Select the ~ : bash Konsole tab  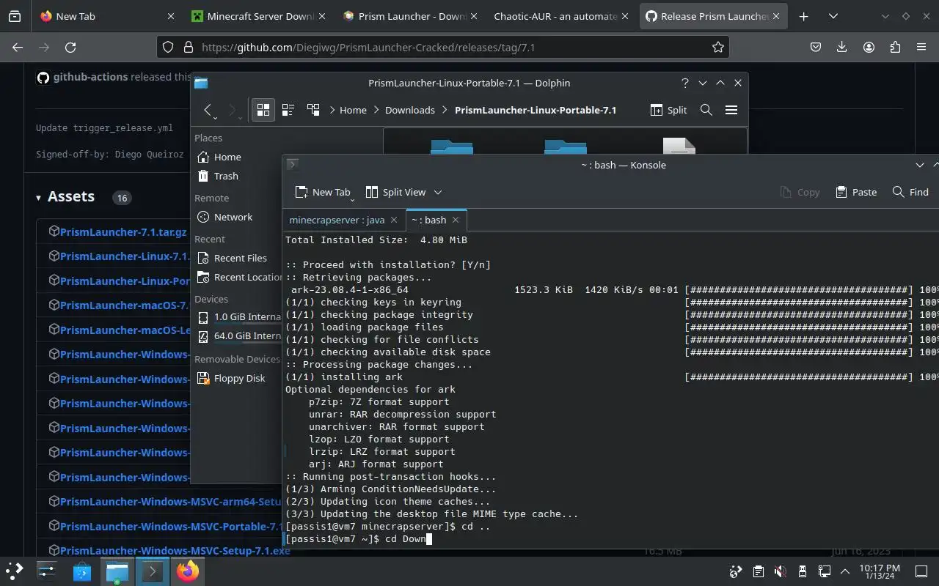[x=428, y=220]
